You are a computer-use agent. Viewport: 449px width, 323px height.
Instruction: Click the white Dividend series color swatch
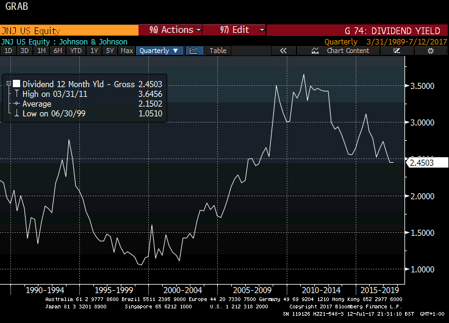pos(16,83)
